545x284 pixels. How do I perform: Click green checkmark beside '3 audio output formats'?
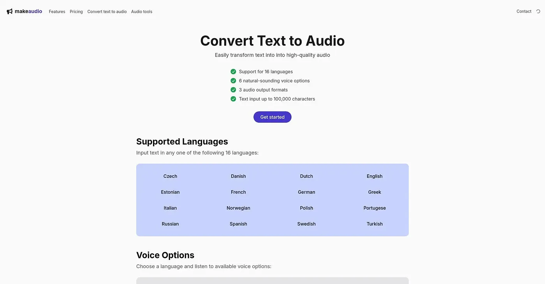point(233,90)
